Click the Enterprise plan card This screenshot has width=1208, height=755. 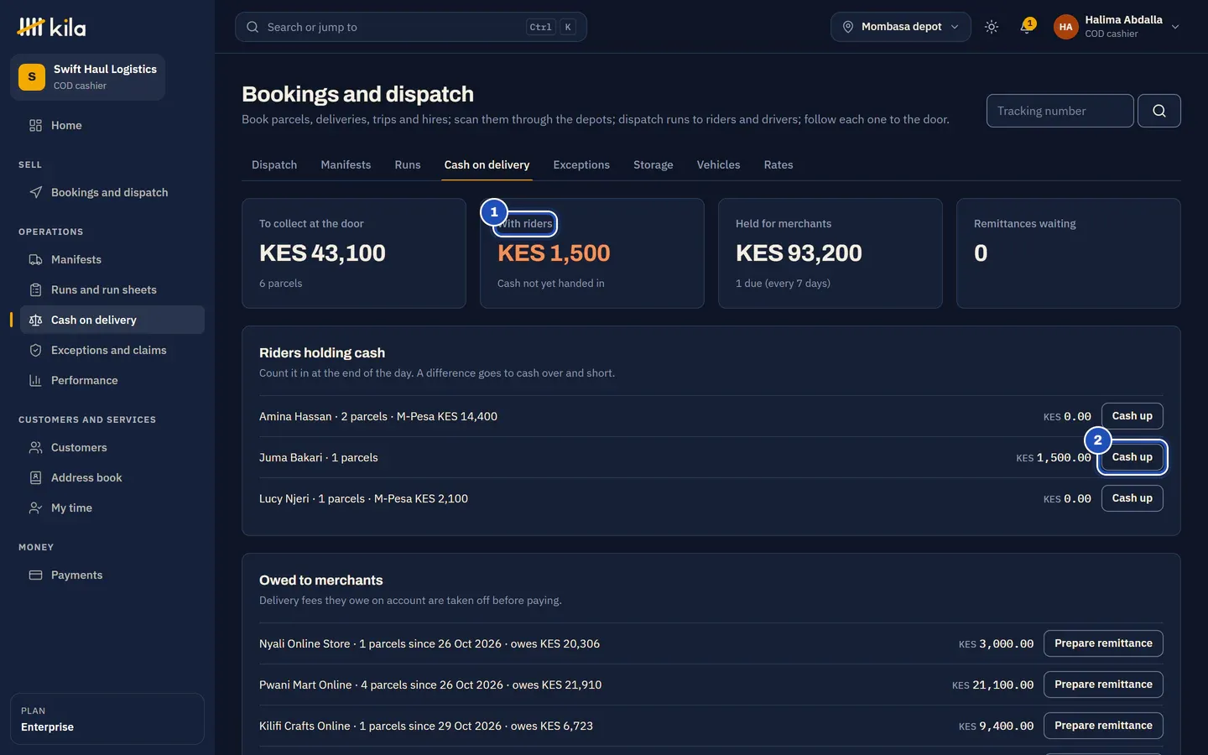coord(107,719)
